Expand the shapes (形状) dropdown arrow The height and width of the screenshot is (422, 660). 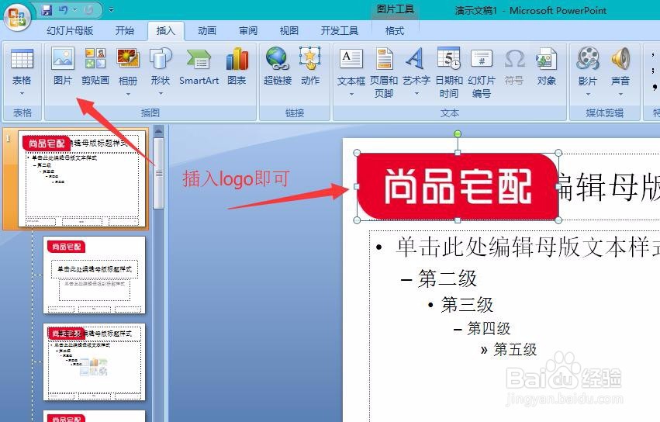click(x=161, y=94)
